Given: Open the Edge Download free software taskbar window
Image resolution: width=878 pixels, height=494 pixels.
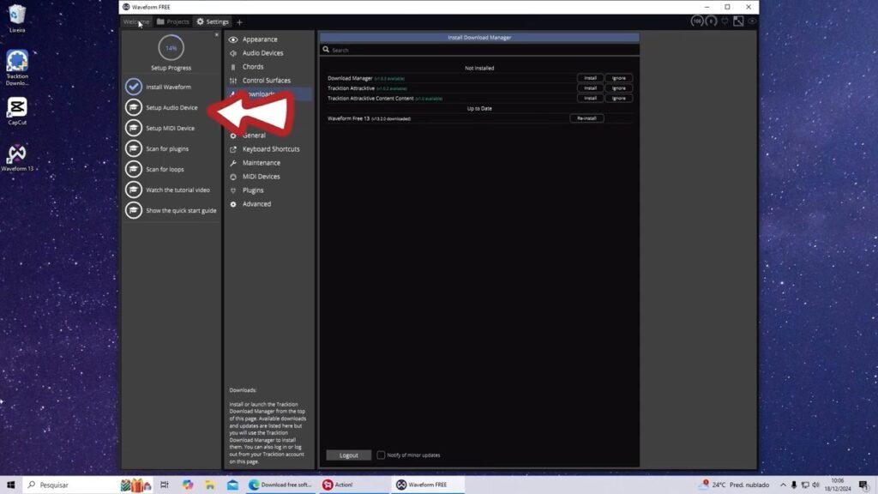Looking at the screenshot, I should (x=280, y=485).
